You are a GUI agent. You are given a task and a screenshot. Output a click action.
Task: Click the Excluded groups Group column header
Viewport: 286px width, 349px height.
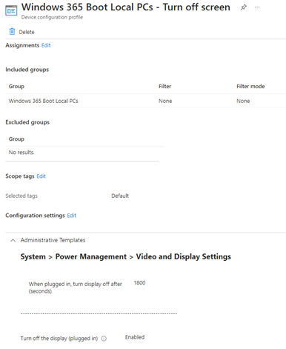(x=16, y=139)
